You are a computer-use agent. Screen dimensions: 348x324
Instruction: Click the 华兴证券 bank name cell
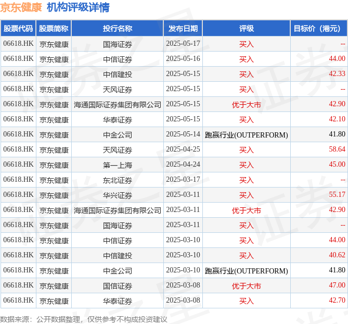point(118,195)
